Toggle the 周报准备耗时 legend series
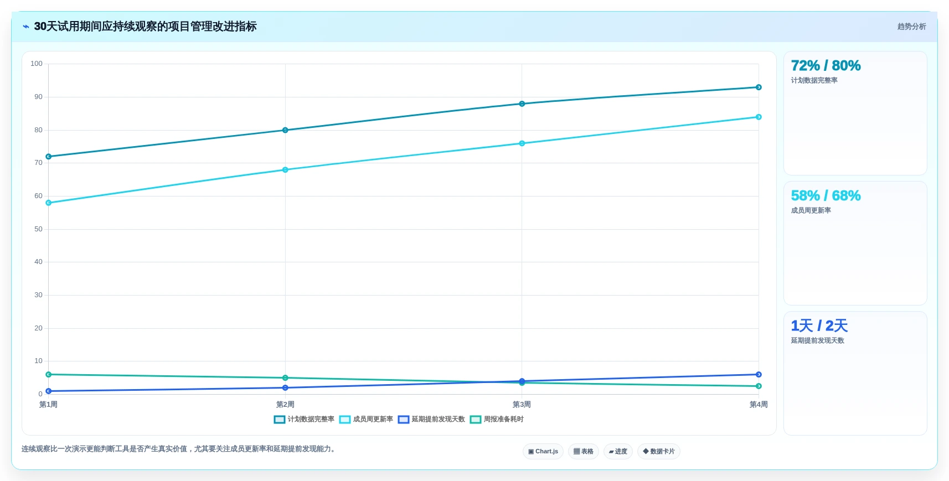The image size is (949, 481). click(497, 420)
